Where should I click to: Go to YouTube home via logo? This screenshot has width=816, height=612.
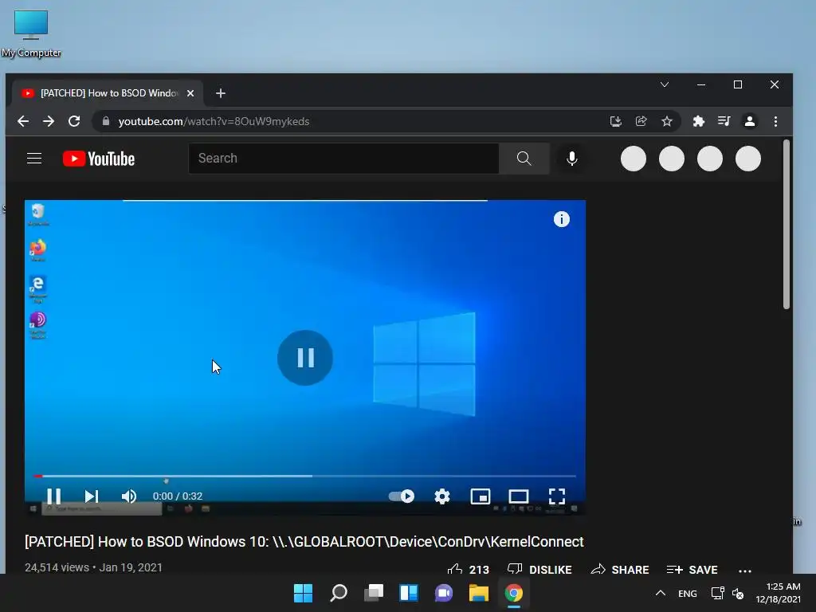point(99,159)
